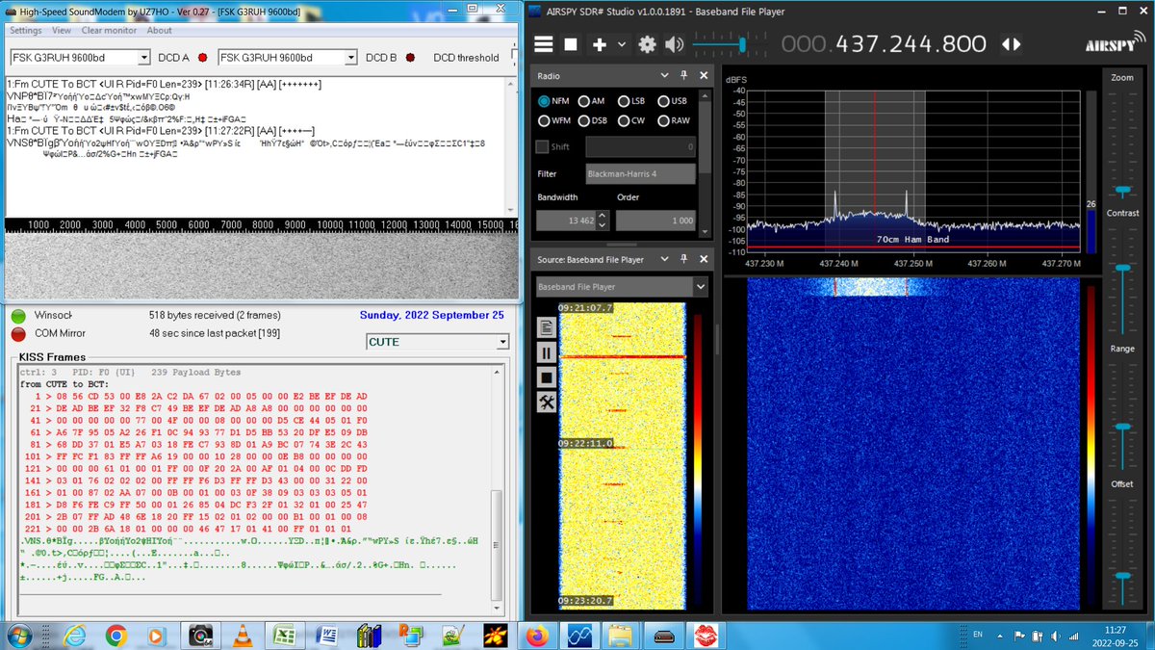
Task: Open the SDR# hamburger main menu
Action: coord(545,44)
